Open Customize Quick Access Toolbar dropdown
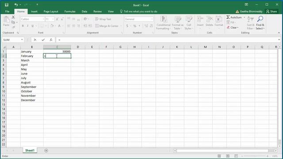The width and height of the screenshot is (283, 159). 37,4
